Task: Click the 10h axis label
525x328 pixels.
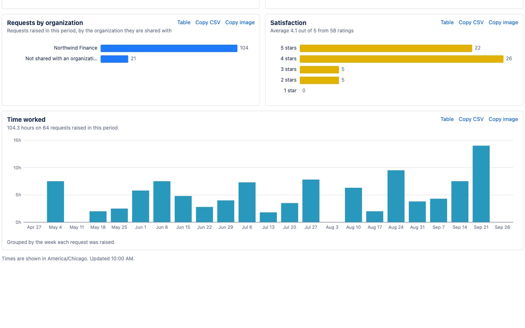Action: (x=17, y=168)
